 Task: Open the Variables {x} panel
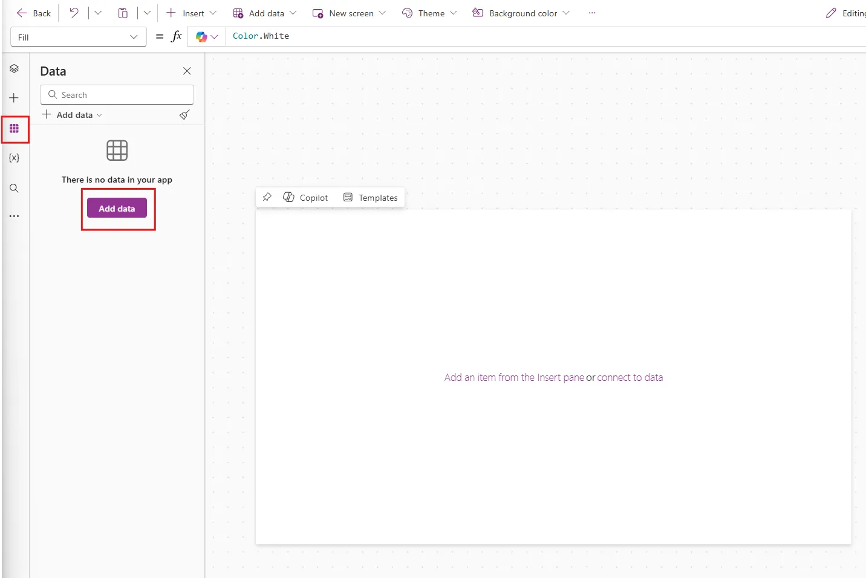[14, 158]
